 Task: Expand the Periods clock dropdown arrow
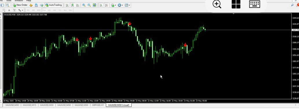tap(122, 5)
